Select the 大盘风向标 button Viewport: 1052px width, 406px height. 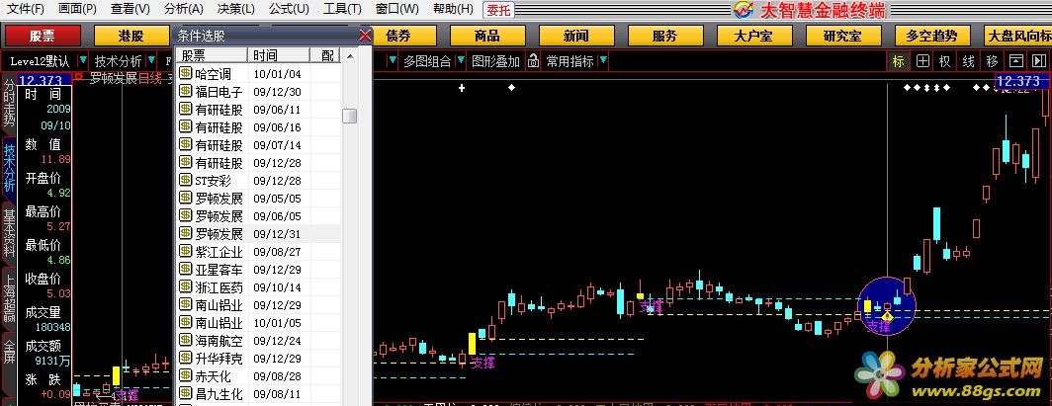tap(1017, 37)
